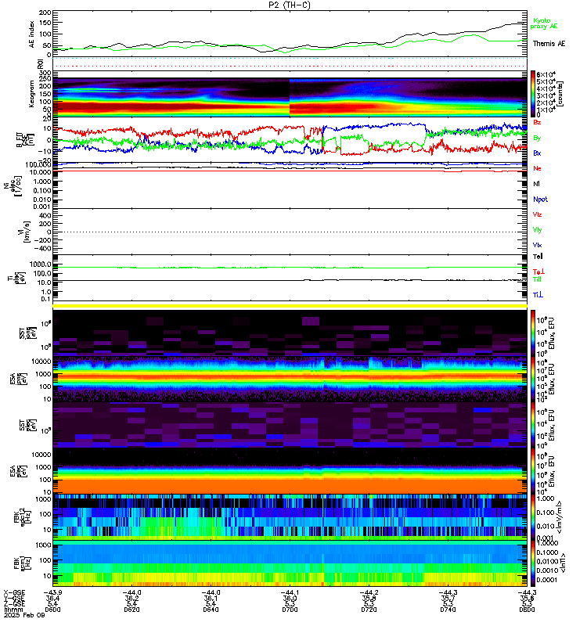Click the 2025 Feb 09 date label

click(24, 615)
